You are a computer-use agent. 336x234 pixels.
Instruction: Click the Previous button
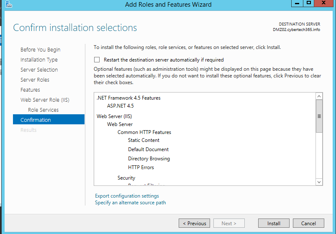click(x=194, y=223)
